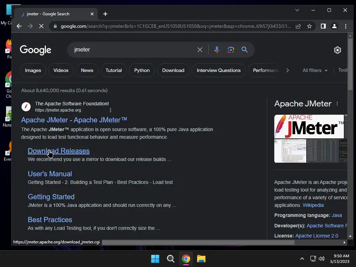Image resolution: width=356 pixels, height=267 pixels.
Task: Click the horizontal scrollbar thumb
Action: 198,242
